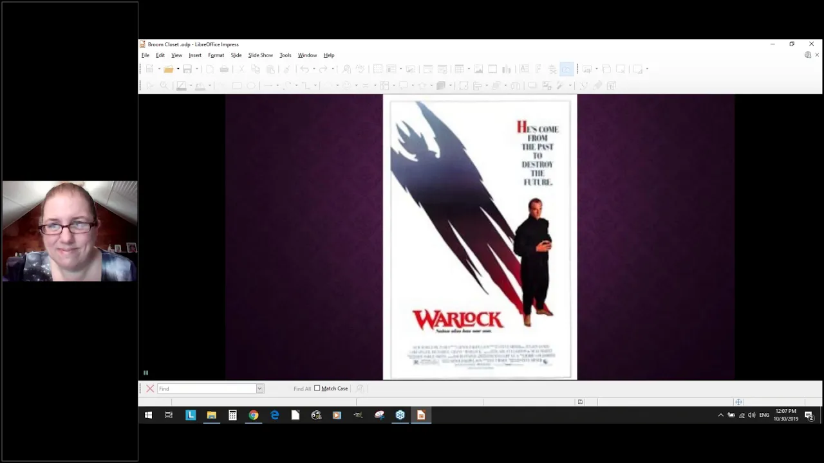Open Google Chrome from the taskbar
The height and width of the screenshot is (463, 824).
[254, 415]
